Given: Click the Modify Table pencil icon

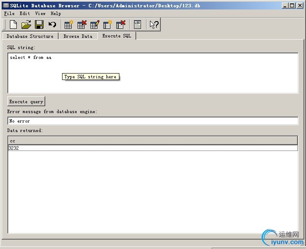Looking at the screenshot, I should tap(95, 25).
